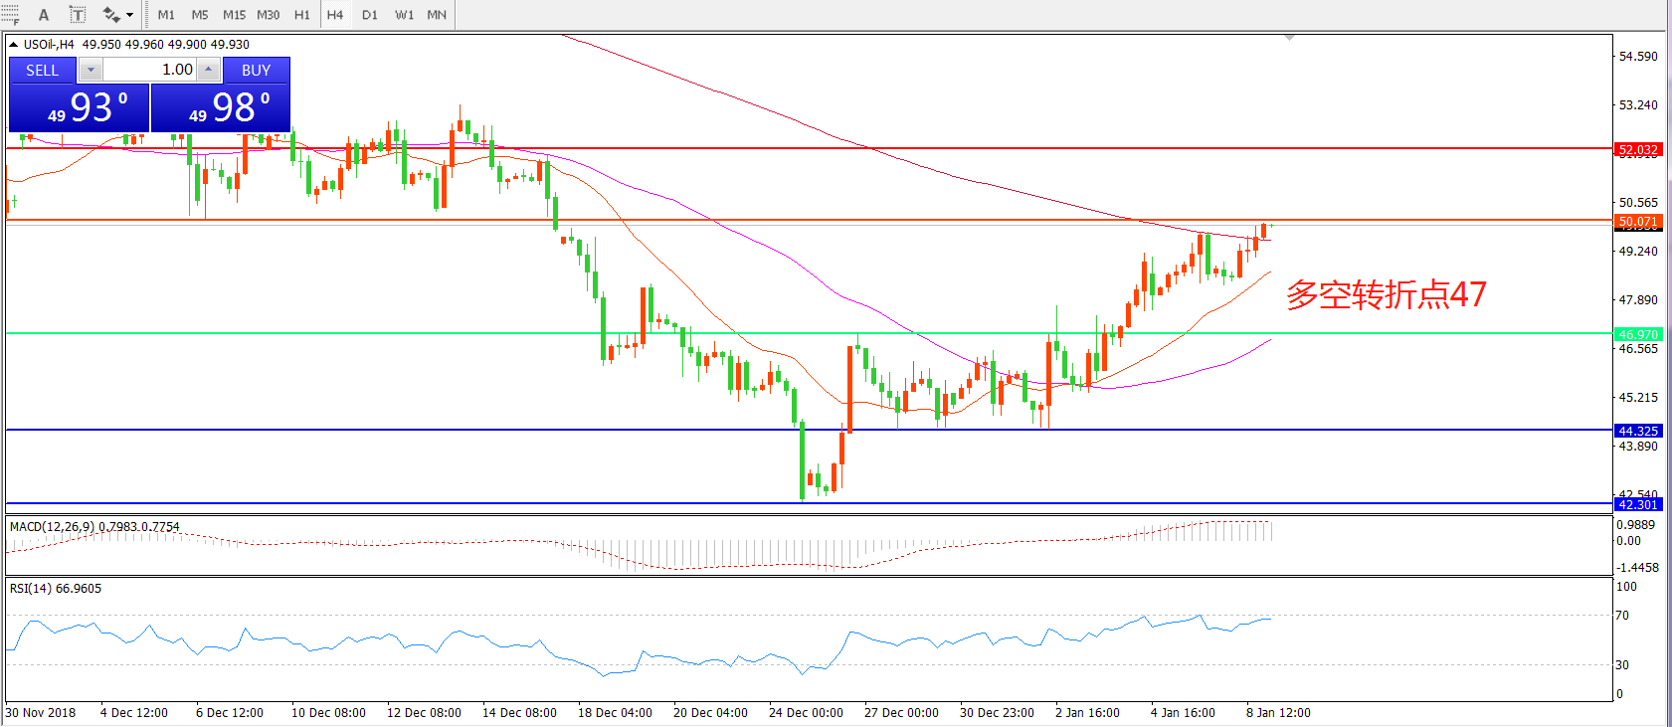
Task: Switch chart to M15 timeframe
Action: 234,15
